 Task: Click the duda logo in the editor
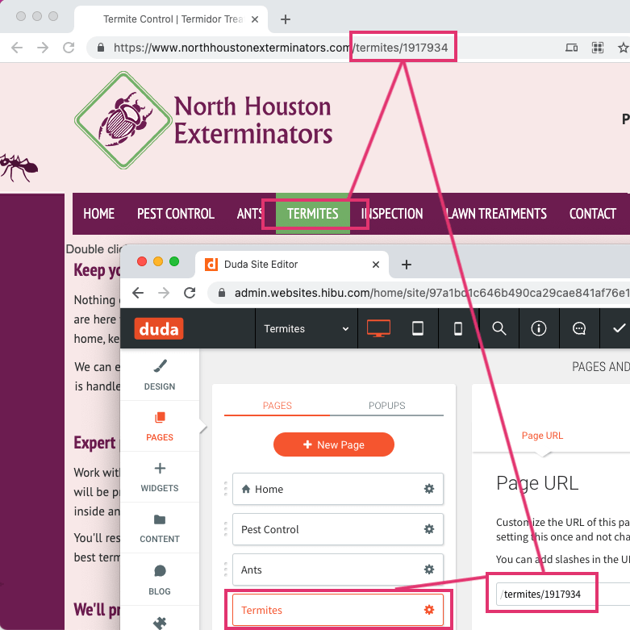coord(159,328)
